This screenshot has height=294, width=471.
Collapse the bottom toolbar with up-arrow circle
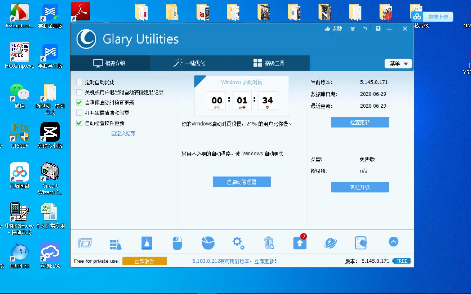coord(393,242)
